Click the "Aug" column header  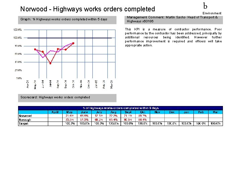[113, 112]
